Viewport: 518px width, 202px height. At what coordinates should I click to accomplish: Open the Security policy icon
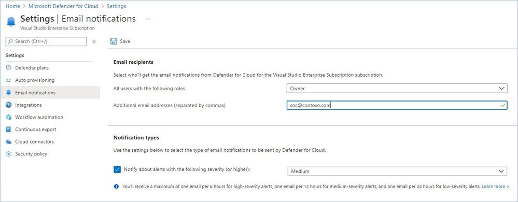[9, 154]
